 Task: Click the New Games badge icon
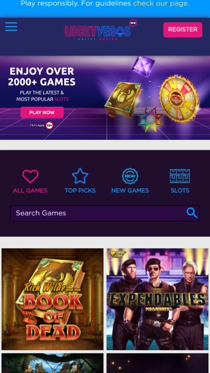[x=130, y=176]
